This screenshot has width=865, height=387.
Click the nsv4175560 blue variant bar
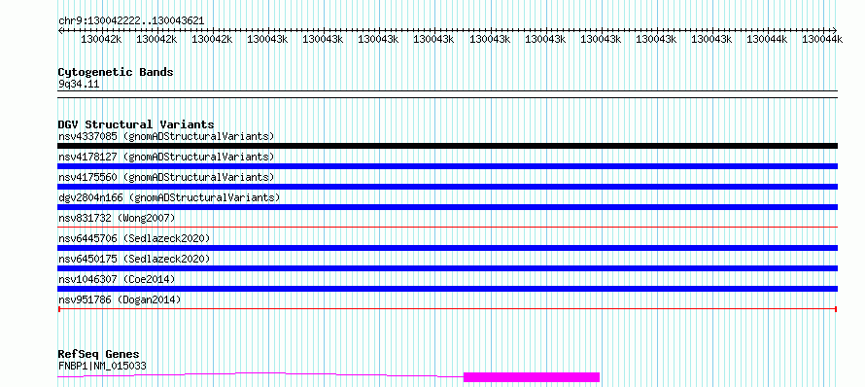(447, 187)
